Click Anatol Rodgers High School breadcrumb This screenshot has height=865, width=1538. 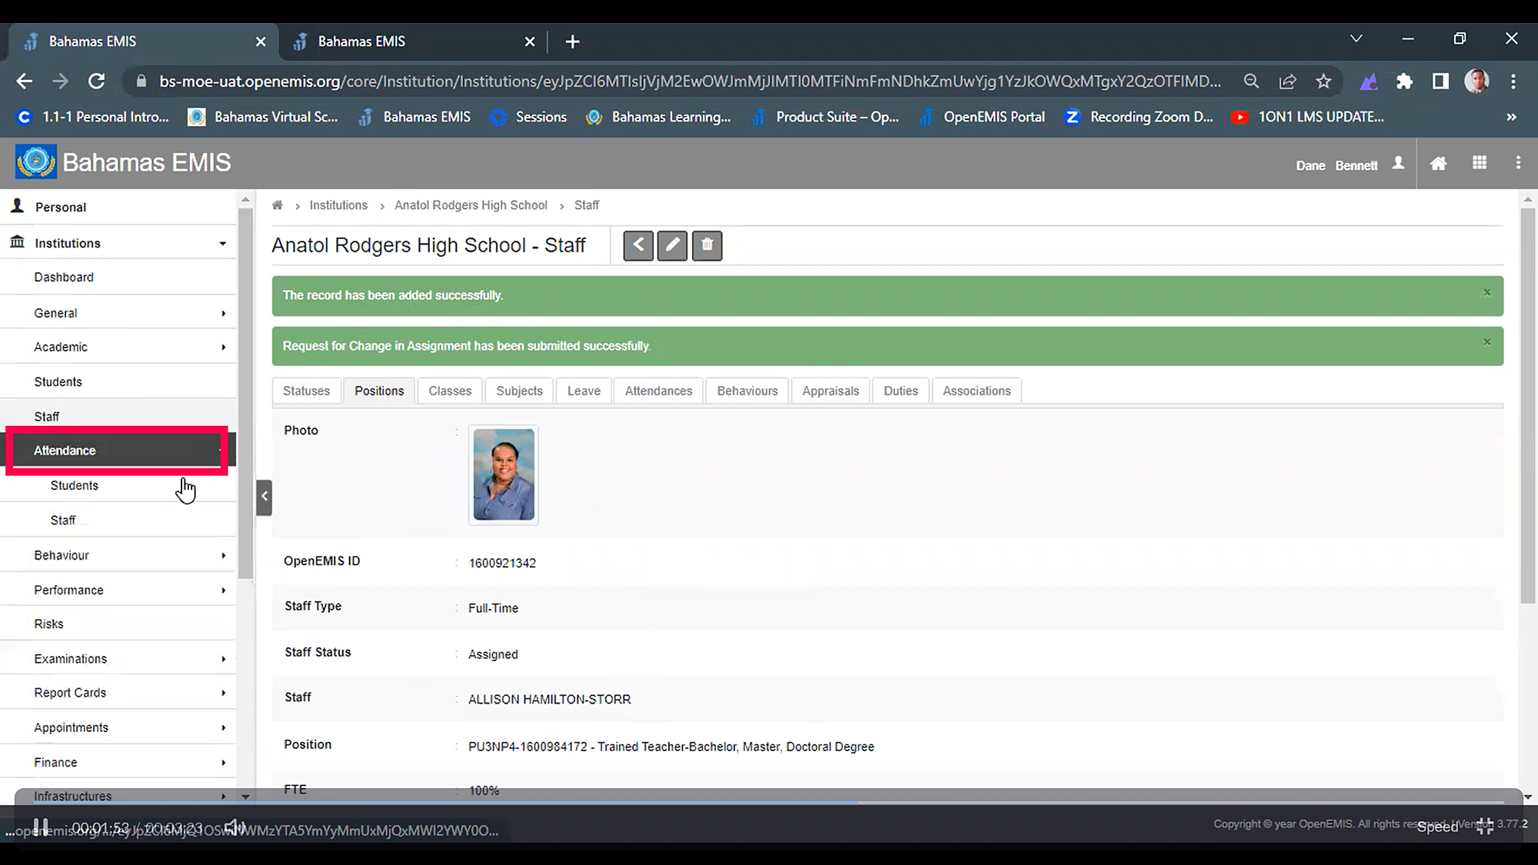[471, 205]
